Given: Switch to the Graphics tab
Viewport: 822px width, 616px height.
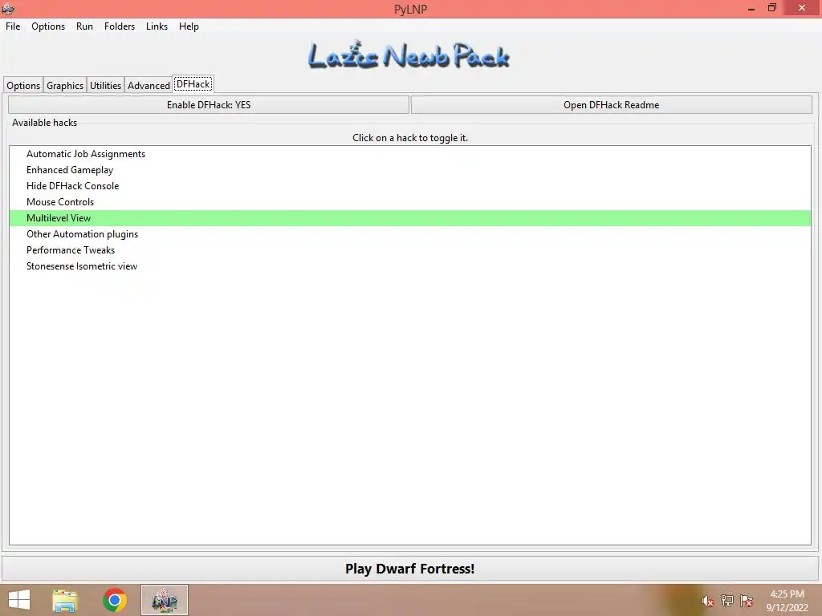Looking at the screenshot, I should point(64,85).
